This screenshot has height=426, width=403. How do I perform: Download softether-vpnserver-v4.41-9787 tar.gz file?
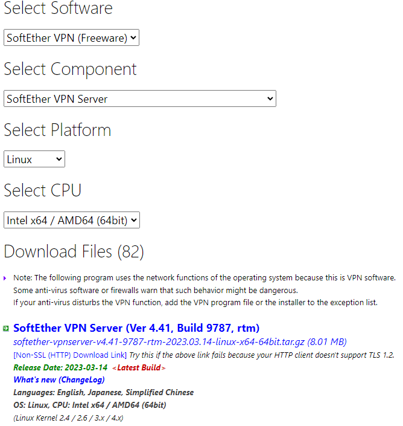pos(180,342)
